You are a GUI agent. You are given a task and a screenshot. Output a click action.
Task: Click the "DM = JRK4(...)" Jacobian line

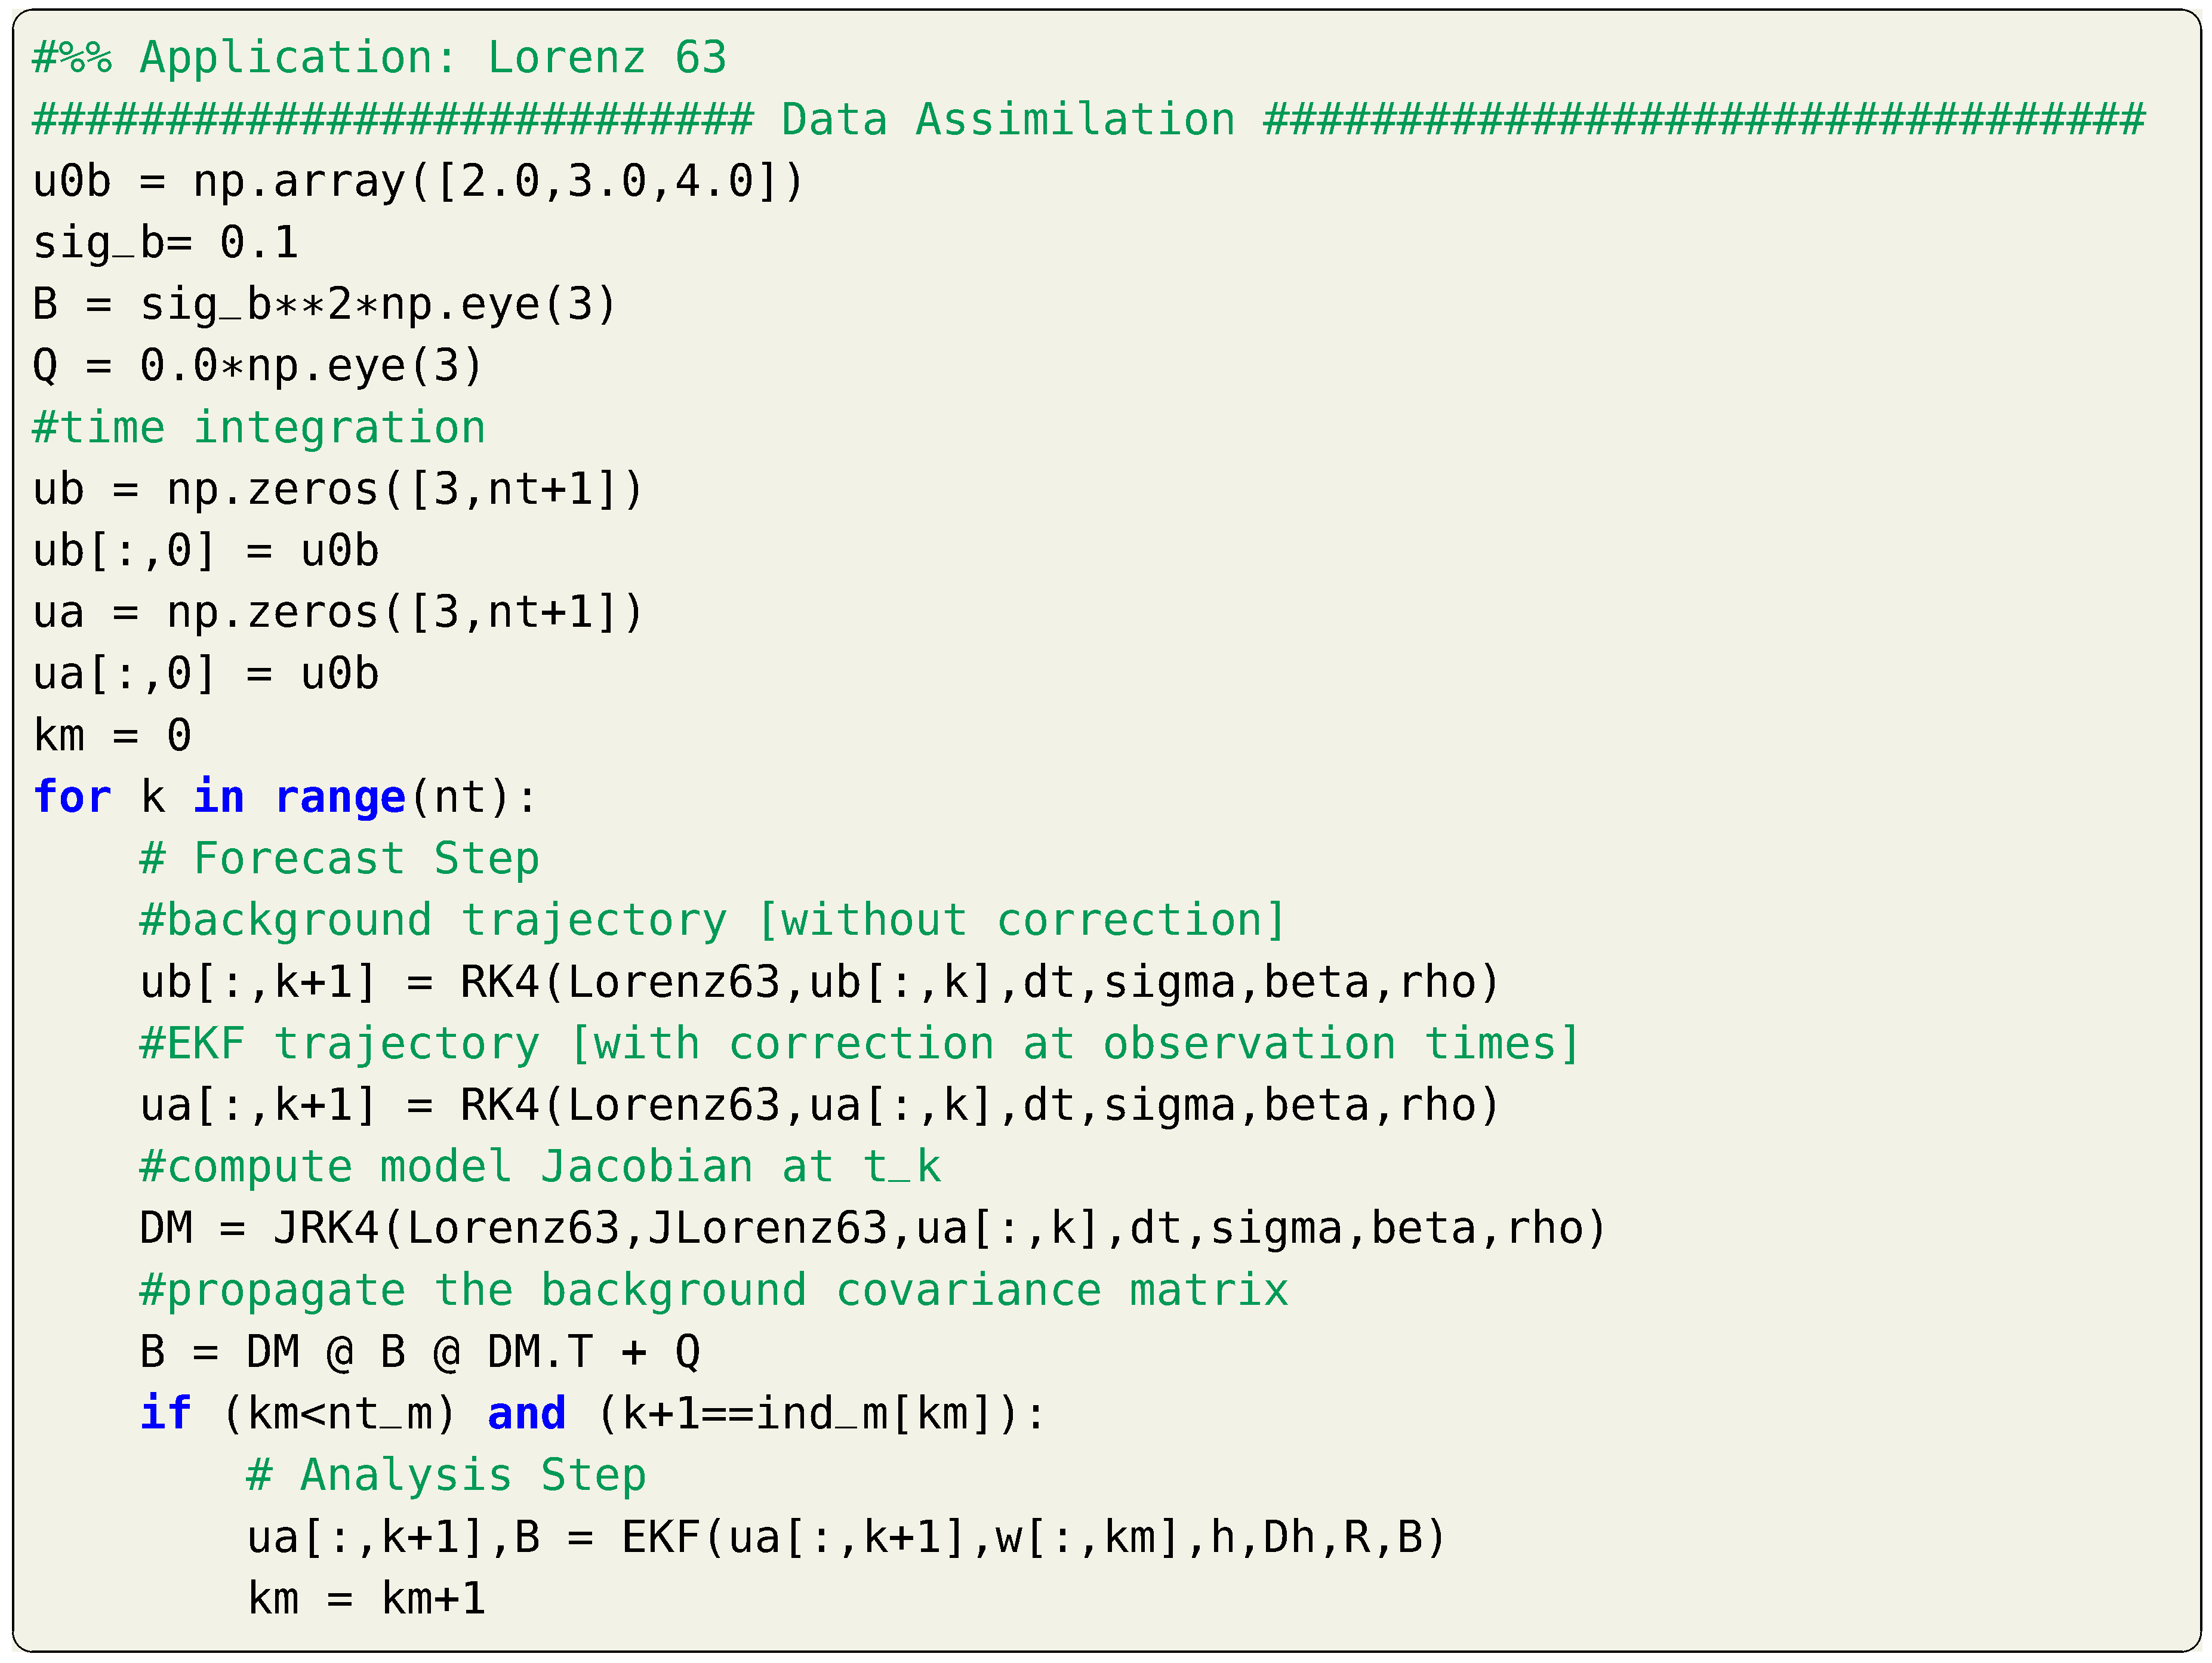[x=873, y=1229]
